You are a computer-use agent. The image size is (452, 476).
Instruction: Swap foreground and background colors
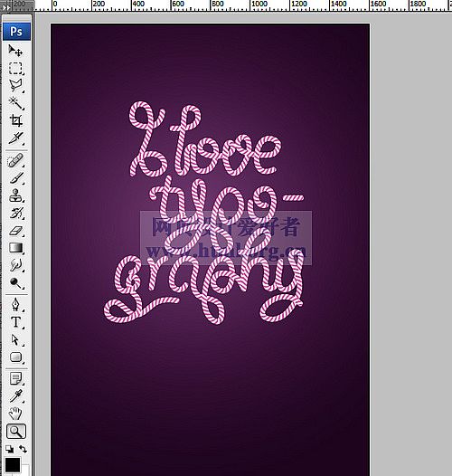24,449
